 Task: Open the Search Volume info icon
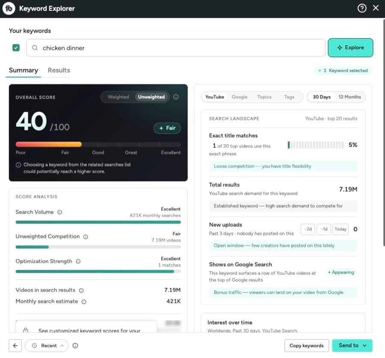pos(59,212)
